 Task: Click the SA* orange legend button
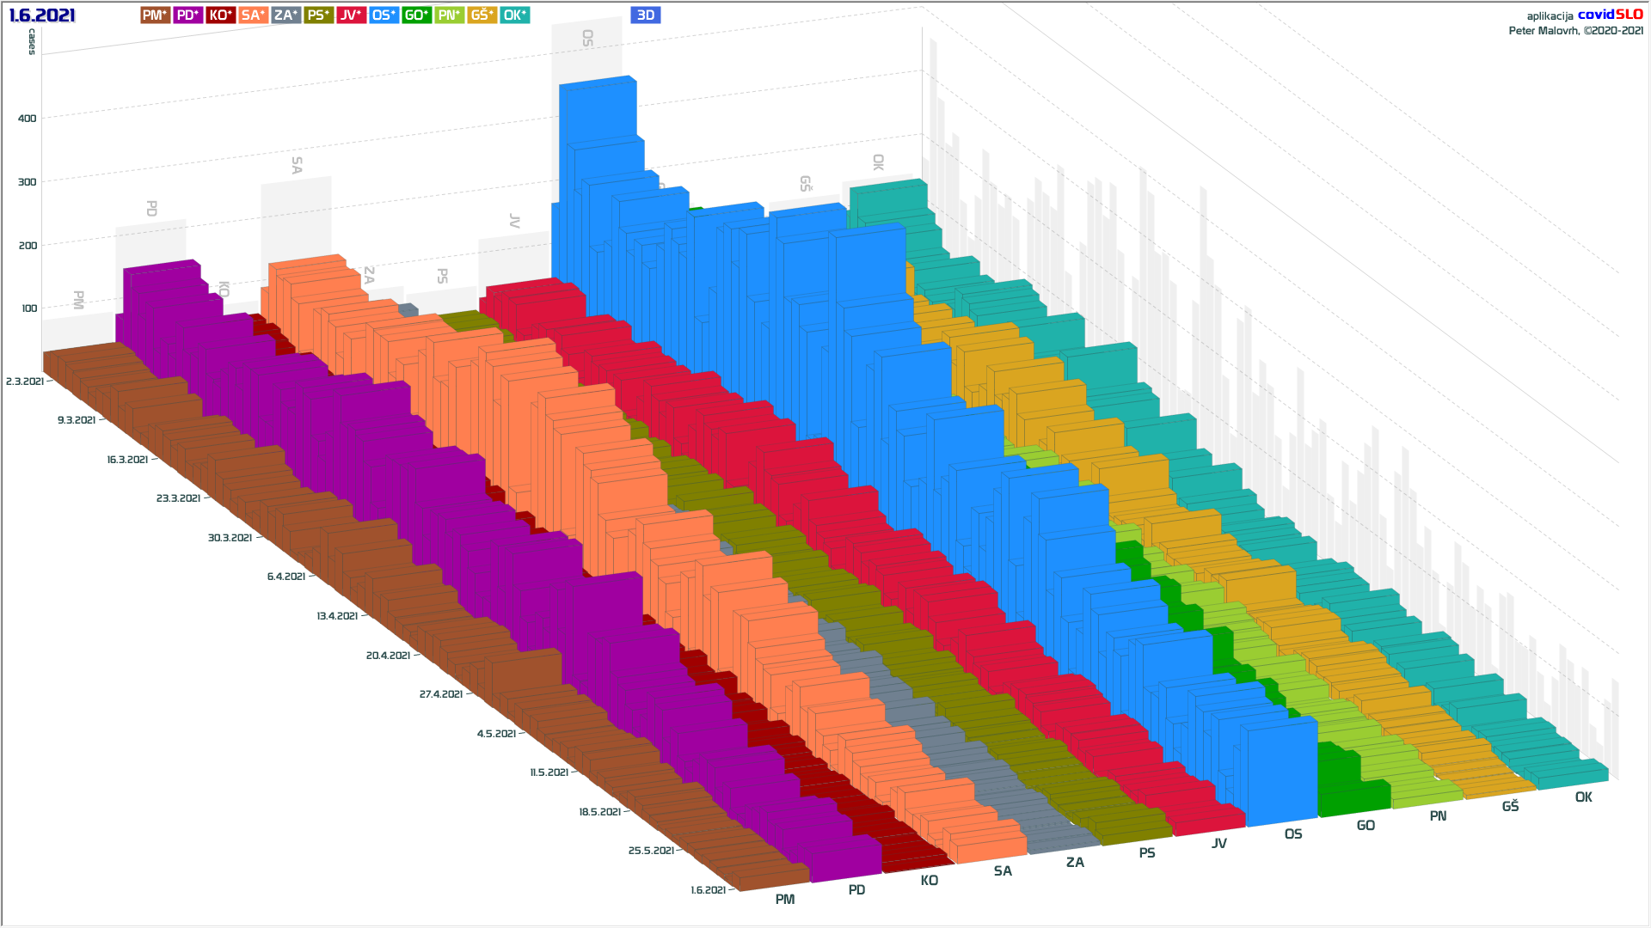point(253,15)
